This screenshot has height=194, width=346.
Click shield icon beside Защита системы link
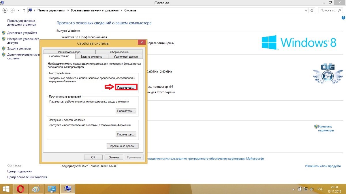point(4,48)
